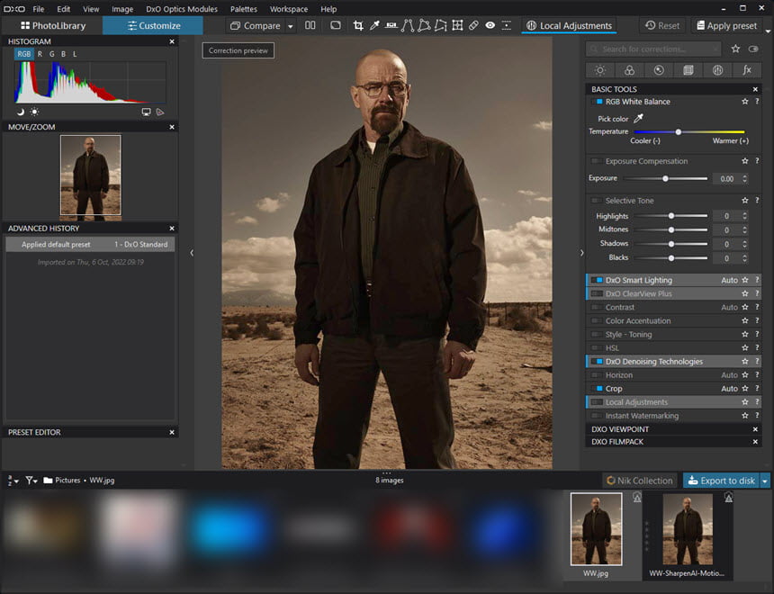Enable DxO ClearView Plus toggle
774x594 pixels.
(597, 293)
